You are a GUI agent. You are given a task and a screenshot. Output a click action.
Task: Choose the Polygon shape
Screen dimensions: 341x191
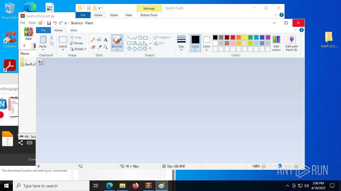click(x=135, y=43)
